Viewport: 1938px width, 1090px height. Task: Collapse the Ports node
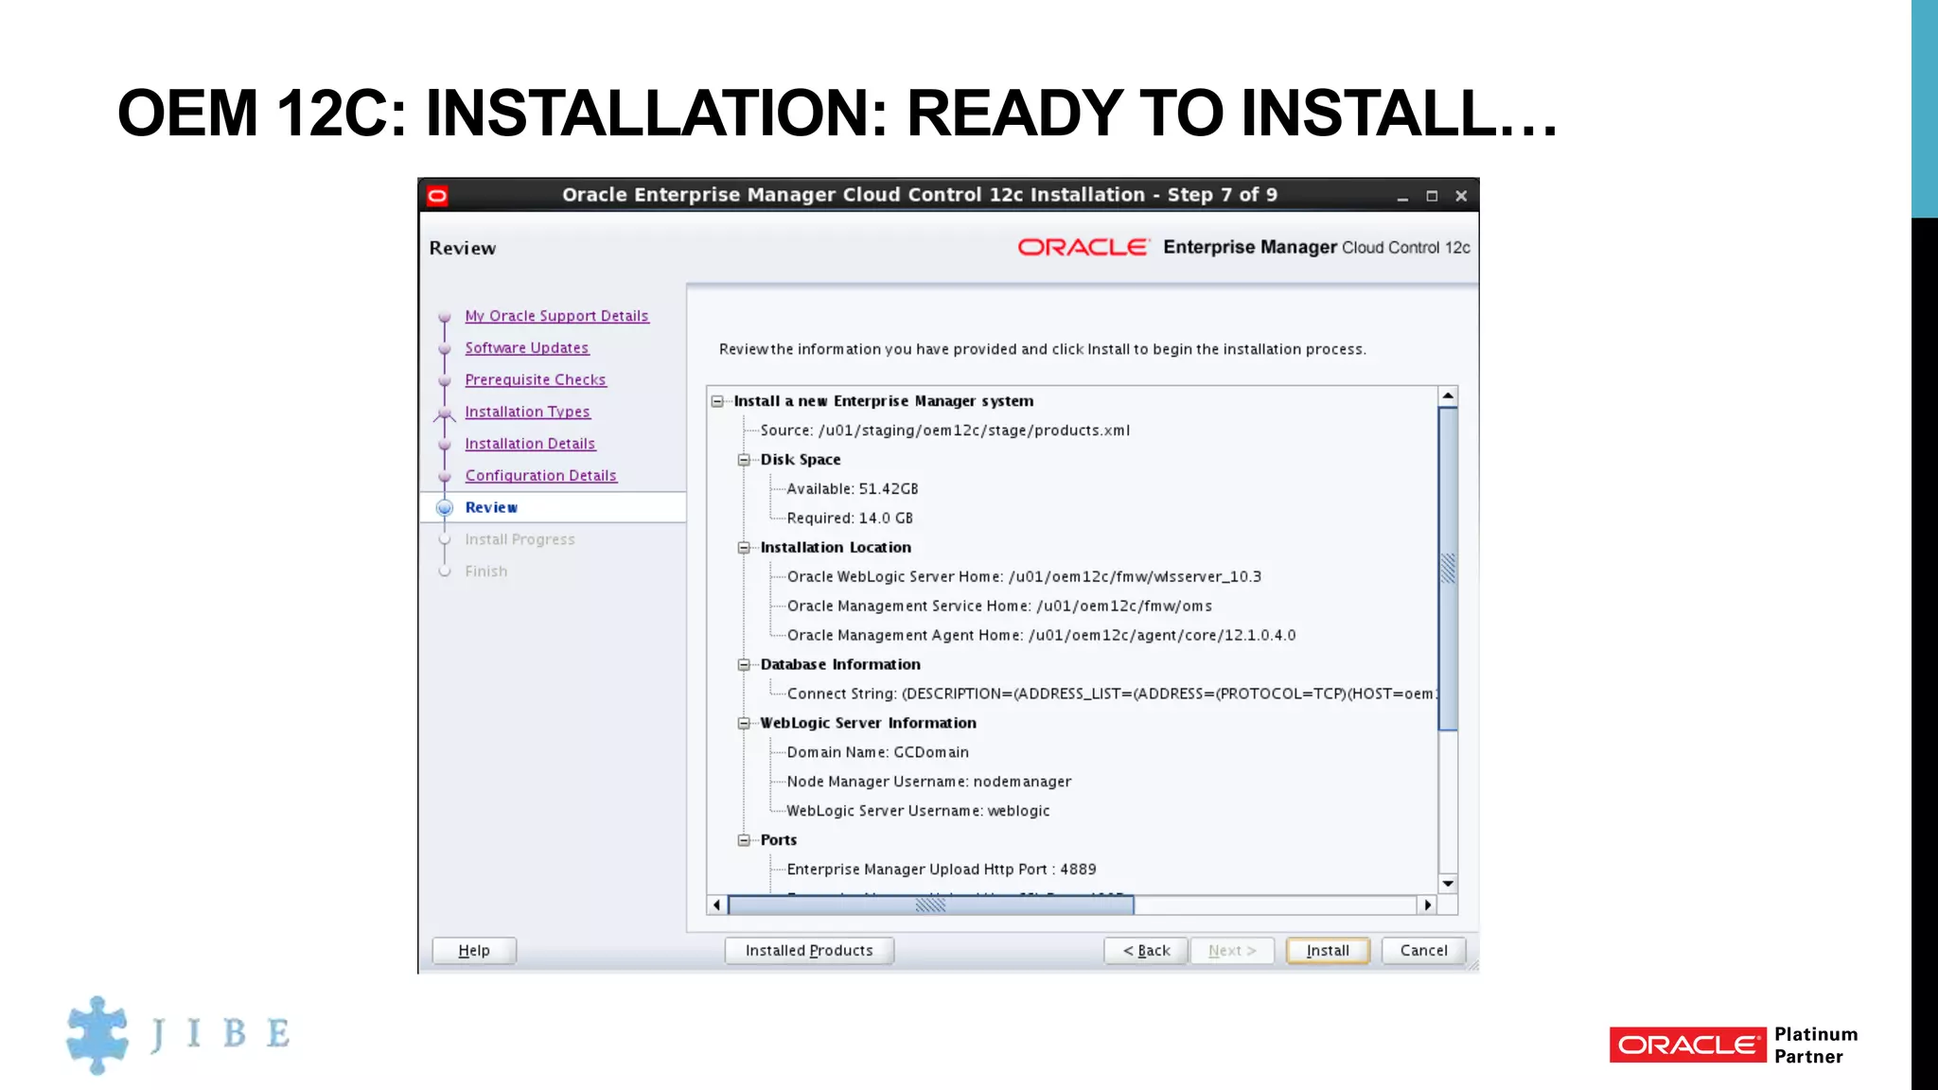point(744,840)
